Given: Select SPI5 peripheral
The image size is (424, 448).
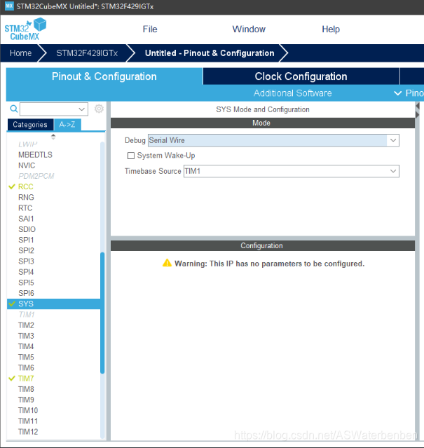Looking at the screenshot, I should pos(26,283).
